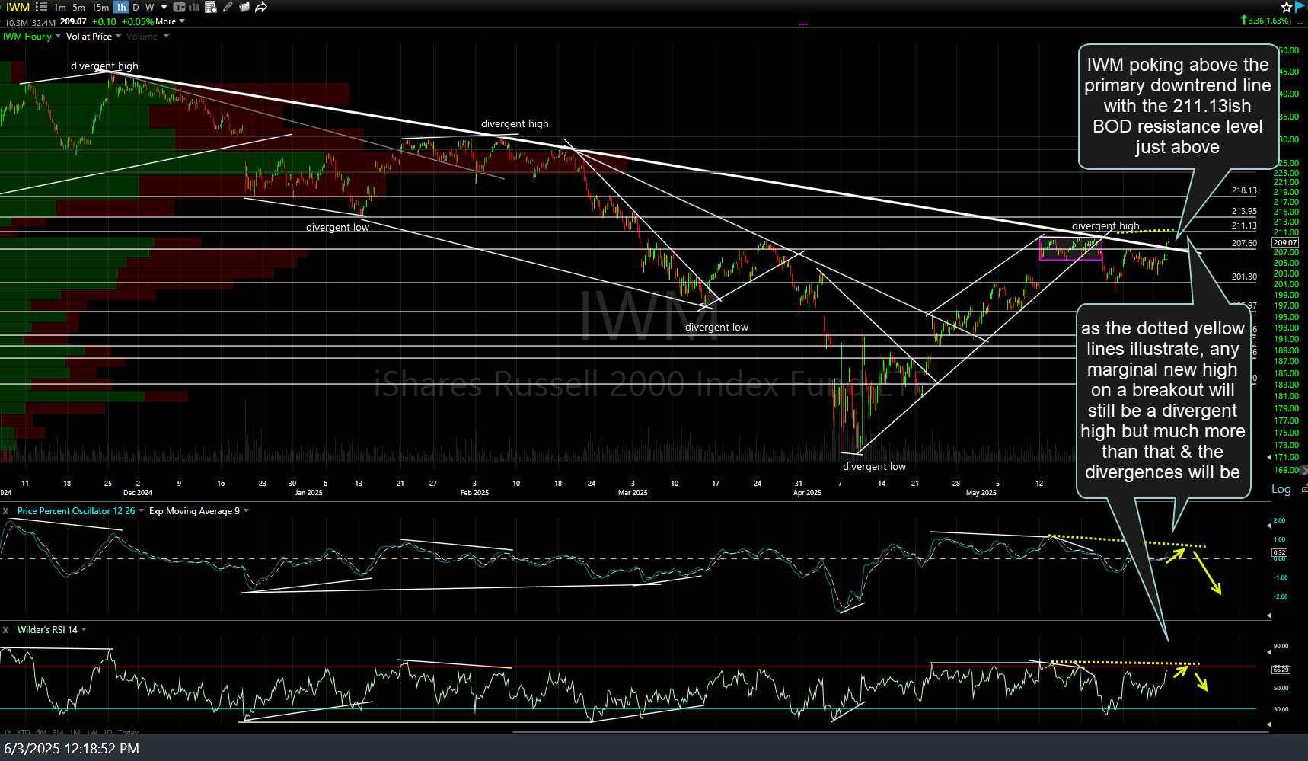
Task: Open the symbol list icon beside IWM
Action: (x=41, y=7)
